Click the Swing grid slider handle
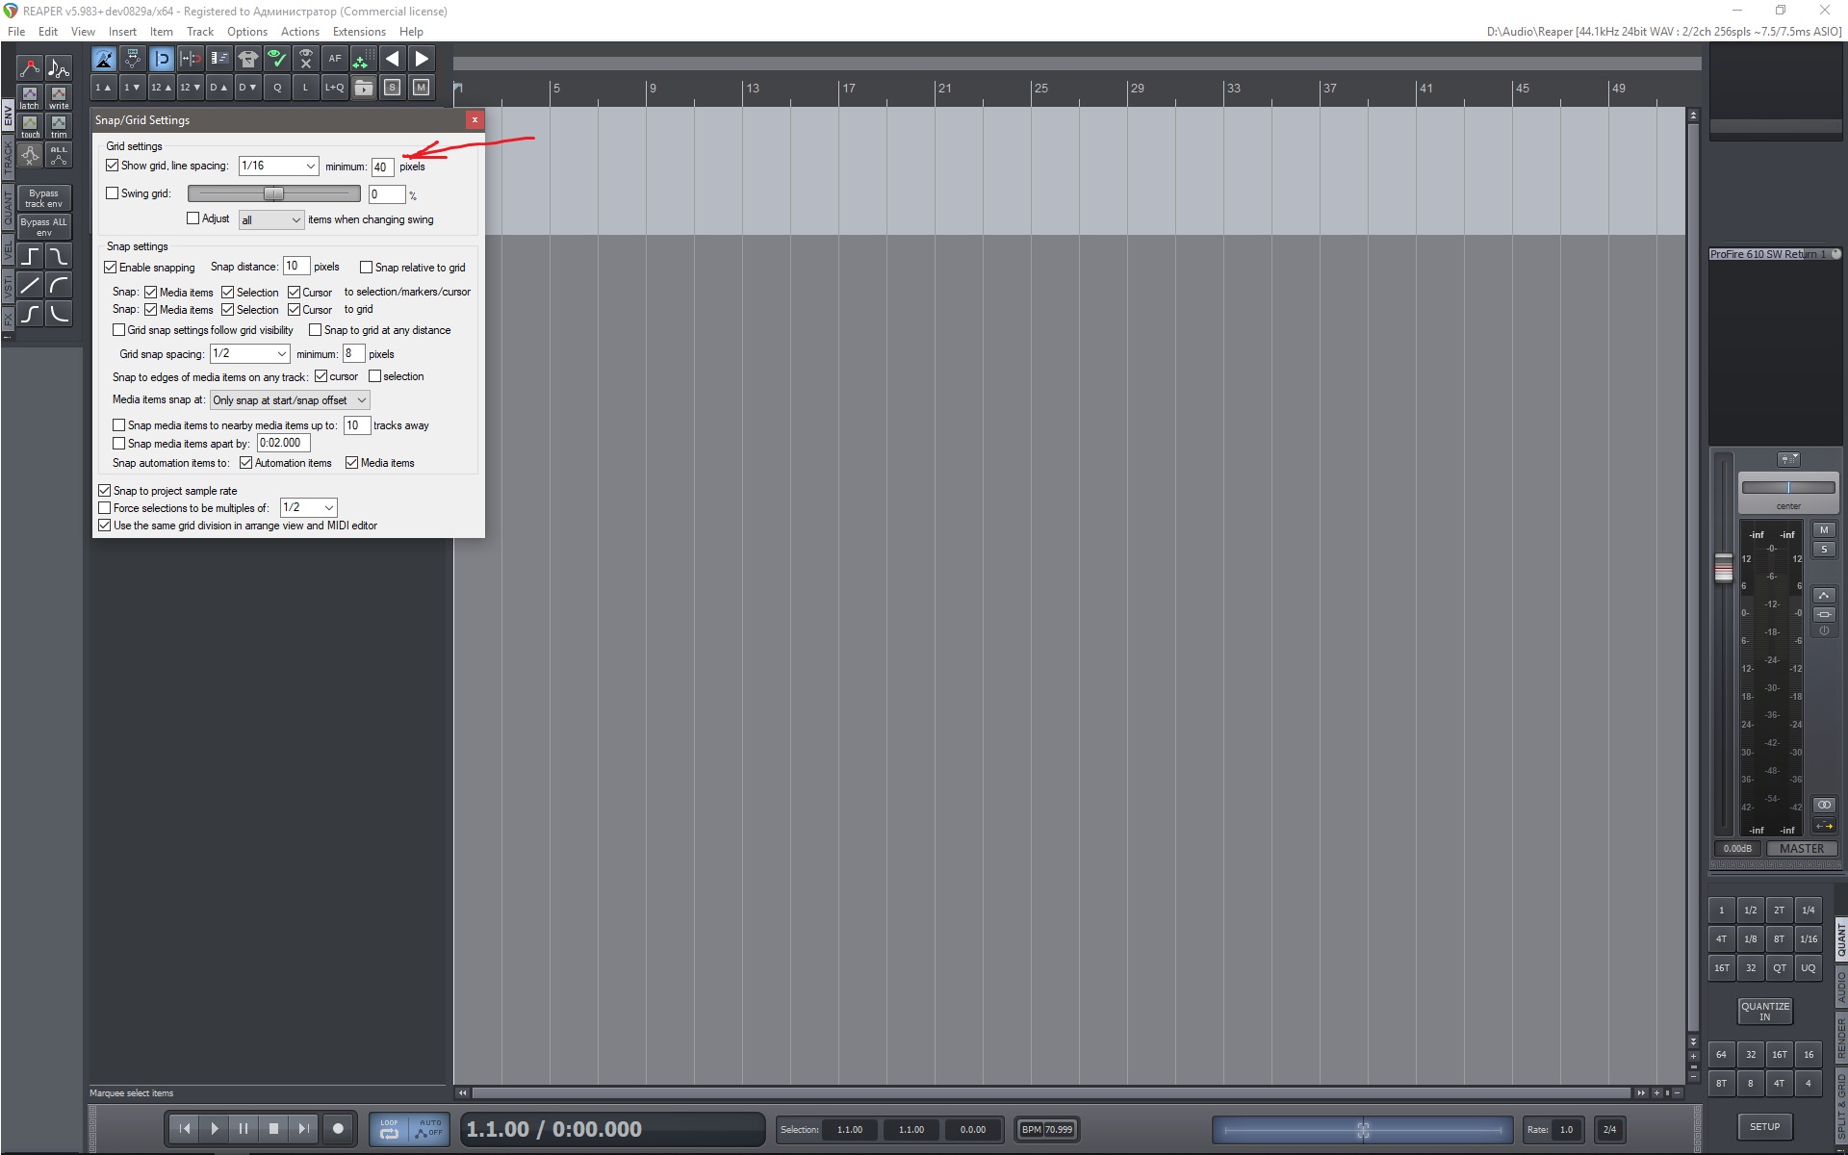Image resolution: width=1848 pixels, height=1155 pixels. (x=274, y=193)
